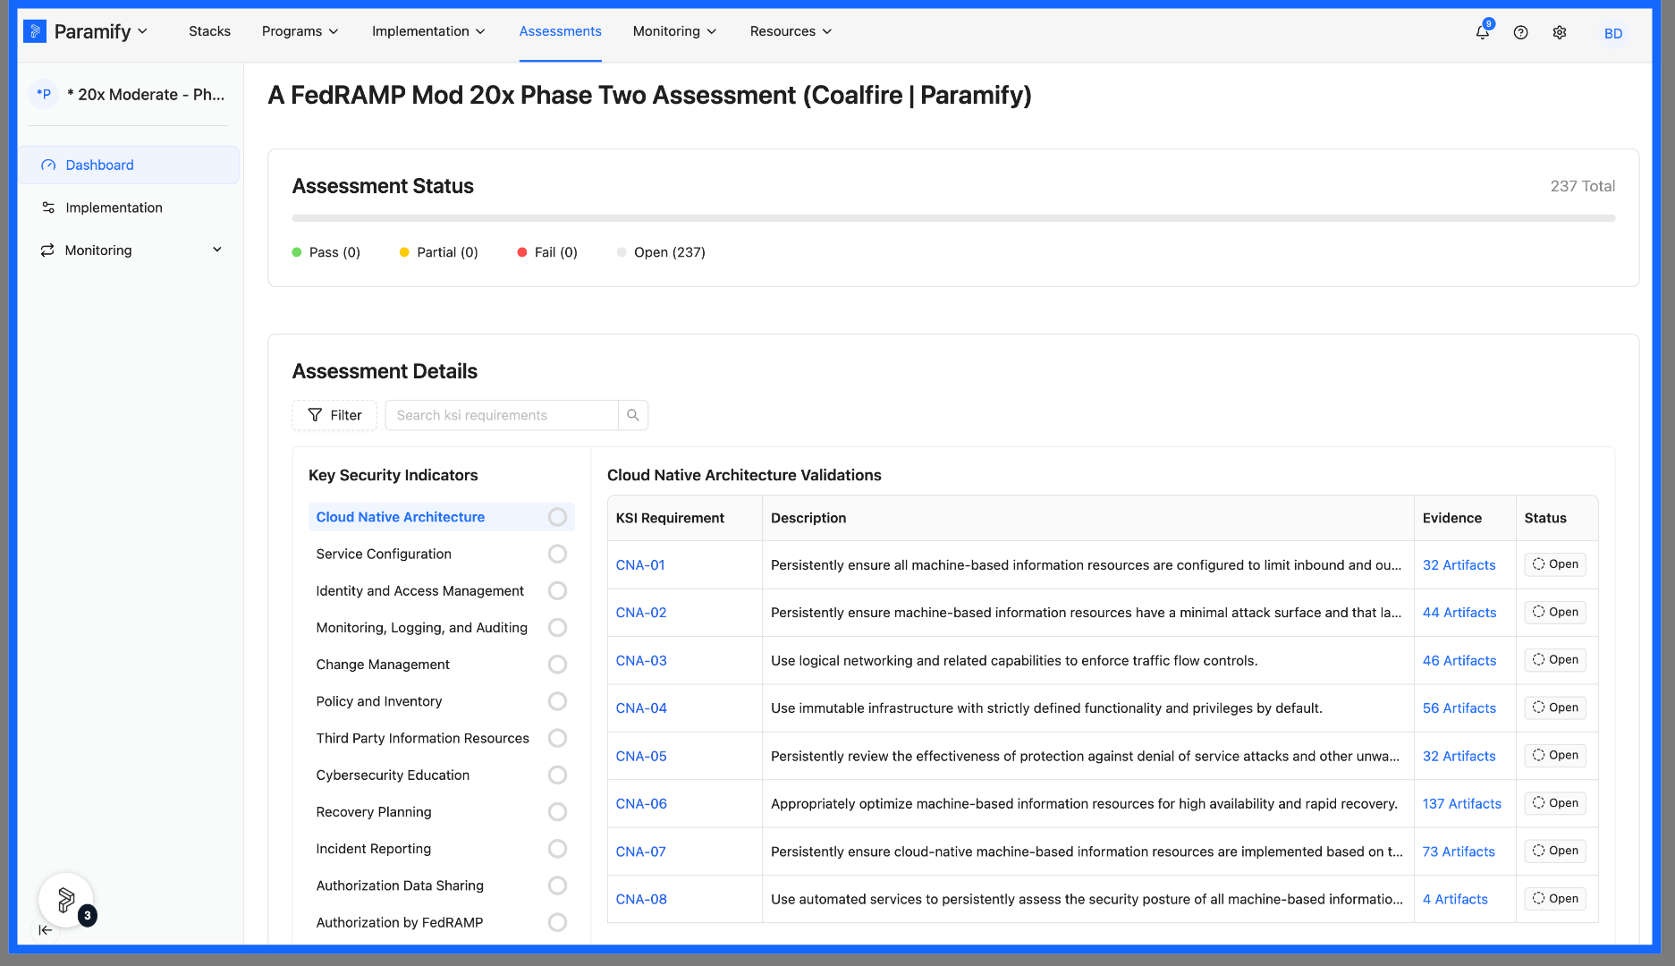This screenshot has width=1675, height=966.
Task: Click the Dashboard gauge icon
Action: coord(48,165)
